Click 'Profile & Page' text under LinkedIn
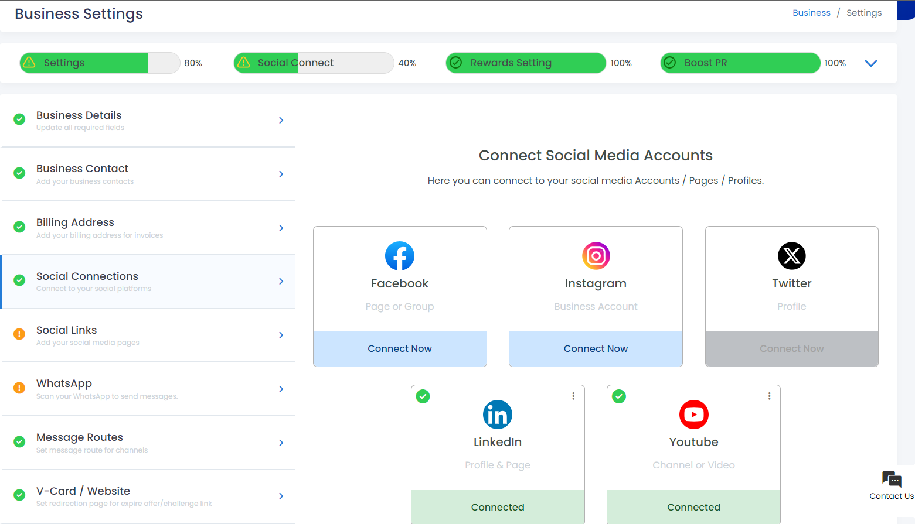This screenshot has height=524, width=915. (x=498, y=465)
